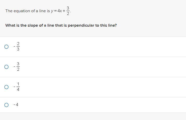The width and height of the screenshot is (186, 120).
Task: Click the numerator 2 of the first answer
Action: (x=18, y=44)
